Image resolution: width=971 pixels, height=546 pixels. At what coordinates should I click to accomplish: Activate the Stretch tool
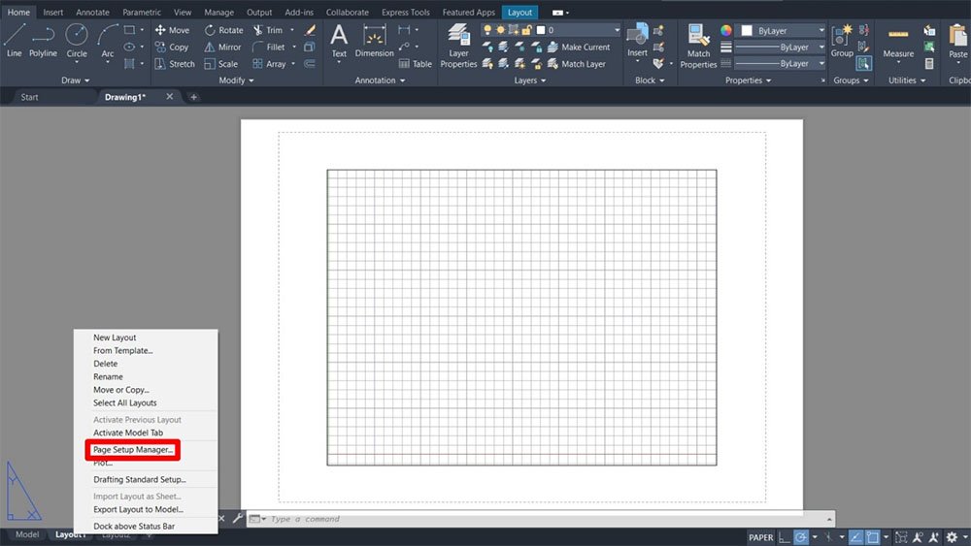[175, 64]
